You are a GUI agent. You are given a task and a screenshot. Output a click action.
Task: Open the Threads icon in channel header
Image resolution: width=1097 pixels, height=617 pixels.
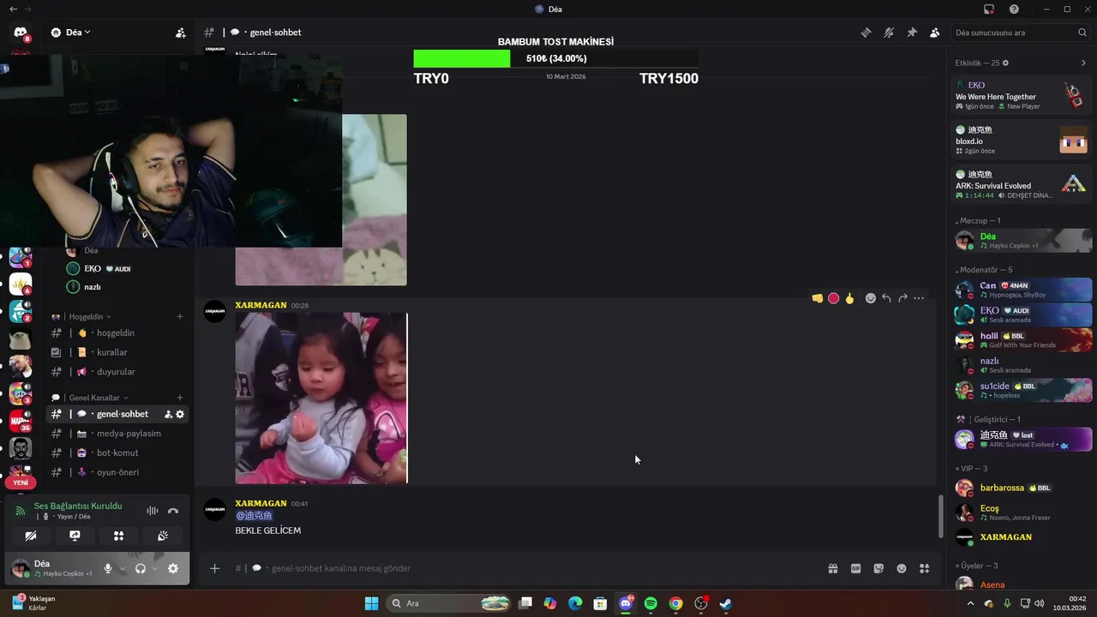866,33
